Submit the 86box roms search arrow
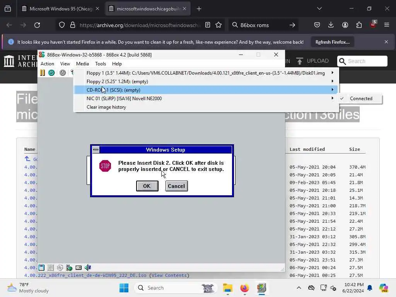 (292, 25)
